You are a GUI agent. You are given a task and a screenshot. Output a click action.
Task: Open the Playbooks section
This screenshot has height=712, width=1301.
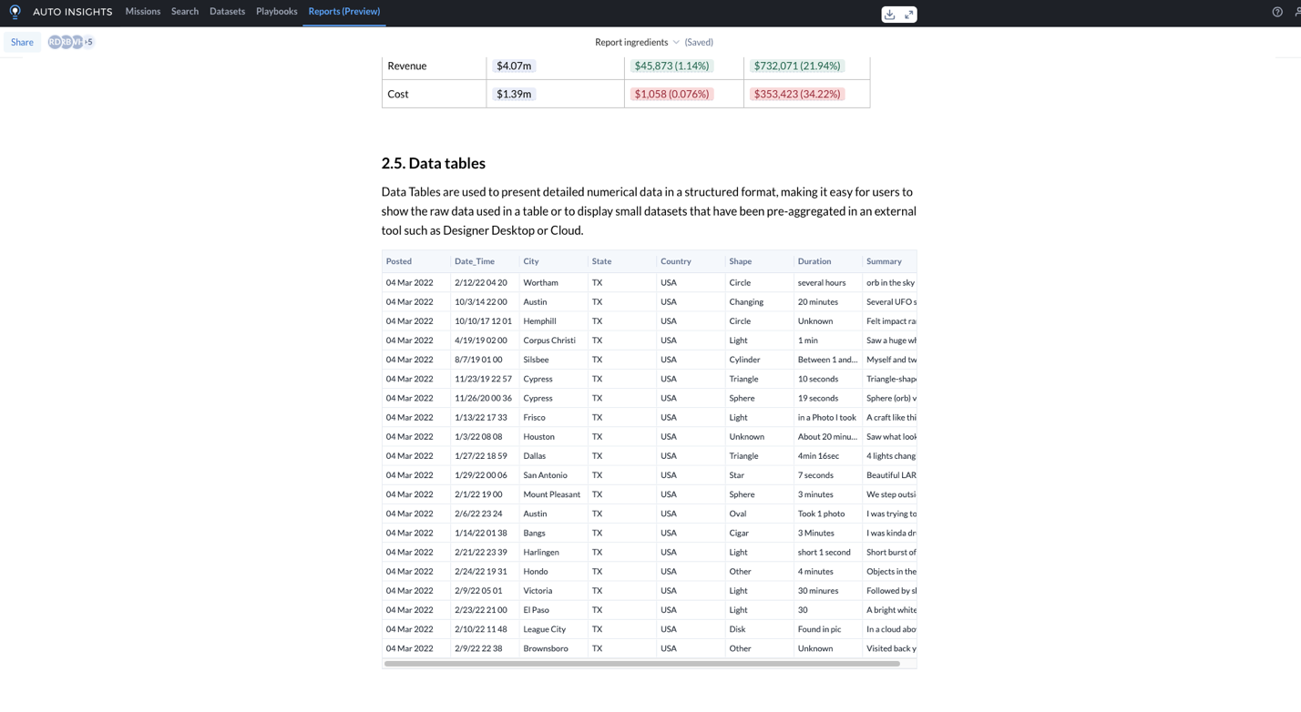(276, 12)
